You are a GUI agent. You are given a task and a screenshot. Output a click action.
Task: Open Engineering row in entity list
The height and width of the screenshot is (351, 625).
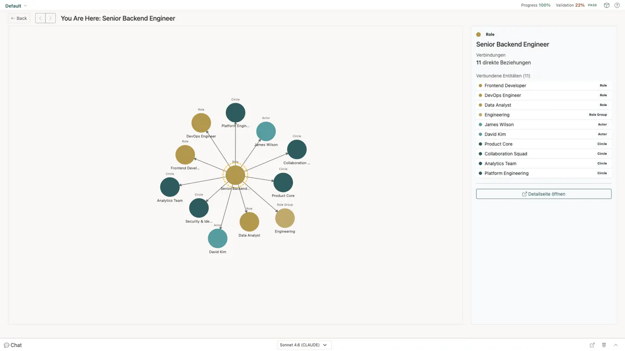click(x=544, y=115)
